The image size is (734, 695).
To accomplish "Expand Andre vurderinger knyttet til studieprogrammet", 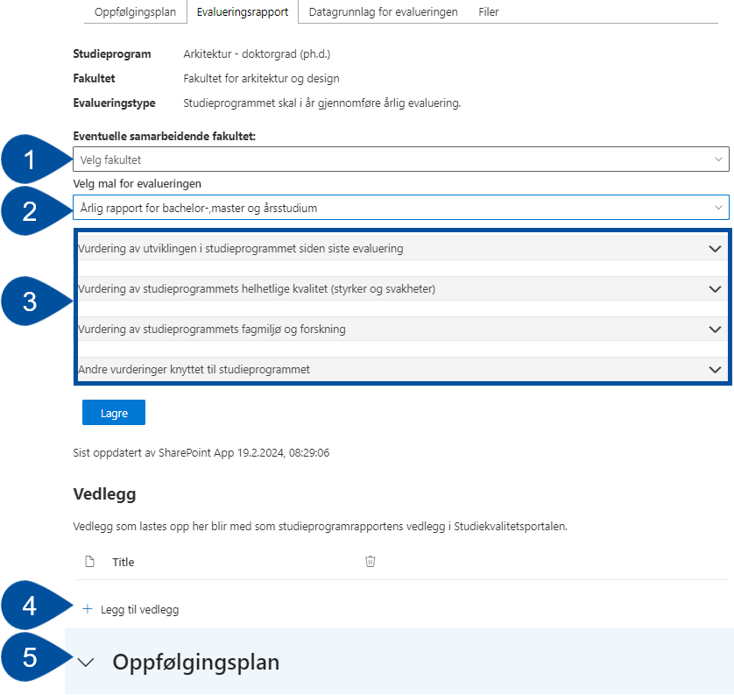I will click(x=402, y=369).
